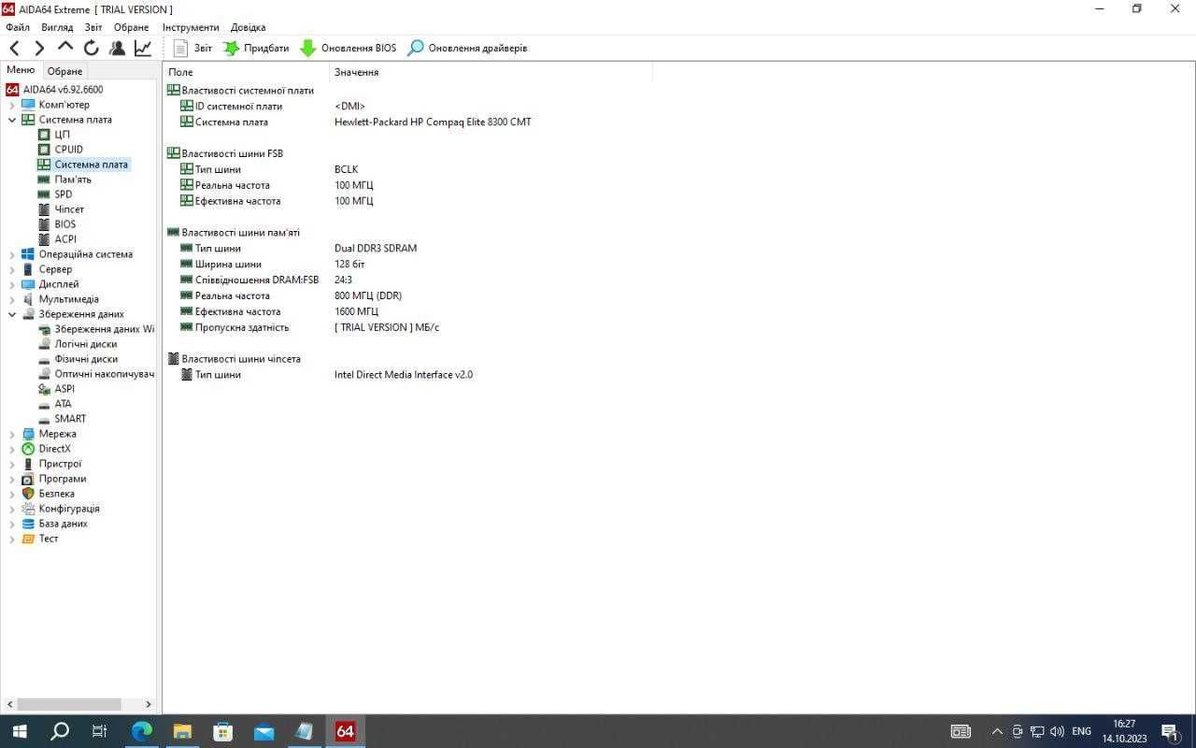Select Тест in the tree
1196x748 pixels.
[49, 539]
